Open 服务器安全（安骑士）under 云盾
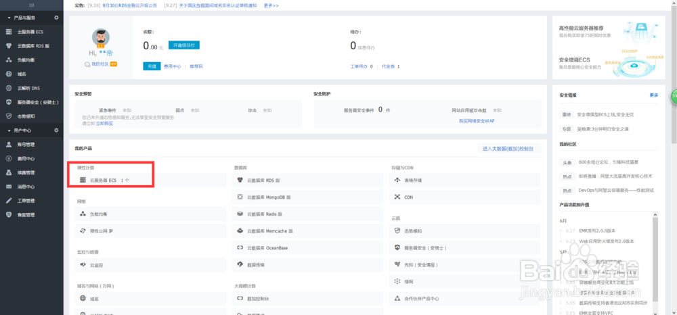Image resolution: width=677 pixels, height=315 pixels. [x=464, y=248]
